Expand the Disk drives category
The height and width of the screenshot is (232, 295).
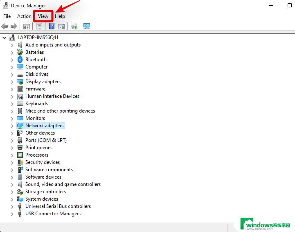click(12, 75)
